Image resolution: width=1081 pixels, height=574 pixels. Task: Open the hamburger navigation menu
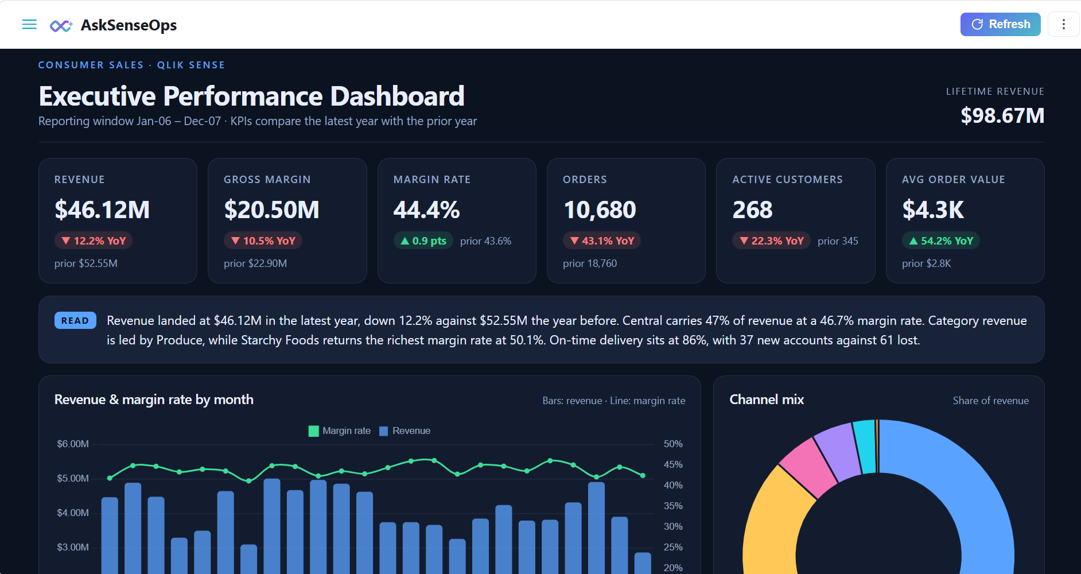(29, 24)
